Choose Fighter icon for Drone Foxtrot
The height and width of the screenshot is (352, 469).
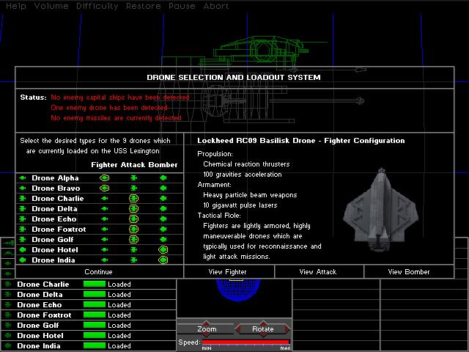104,229
